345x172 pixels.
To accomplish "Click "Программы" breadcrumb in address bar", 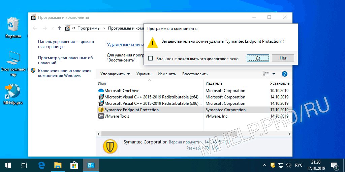I will coord(89,28).
